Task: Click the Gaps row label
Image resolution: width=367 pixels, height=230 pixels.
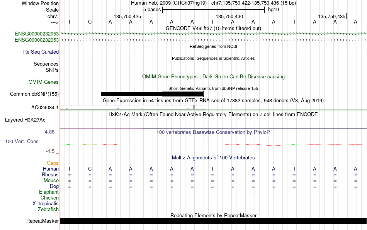Action: [53, 163]
